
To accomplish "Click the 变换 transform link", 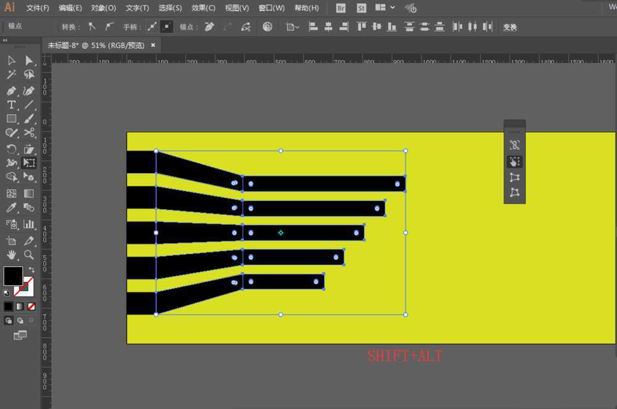I will 510,27.
